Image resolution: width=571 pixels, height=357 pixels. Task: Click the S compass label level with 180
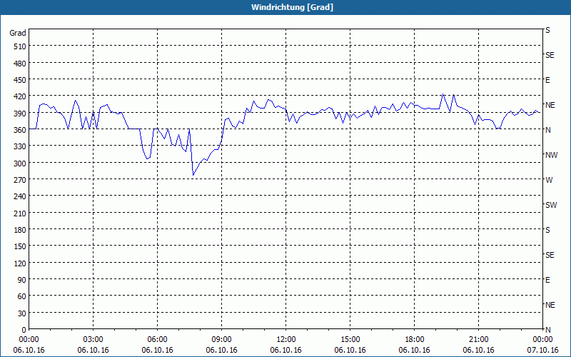[x=547, y=230]
